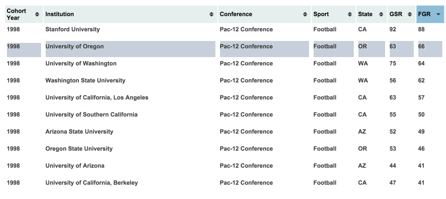Sort by Cohort Year using arrow icon
The width and height of the screenshot is (446, 199).
37,14
